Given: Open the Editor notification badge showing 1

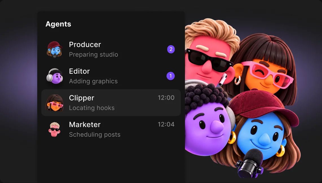Looking at the screenshot, I should 171,76.
